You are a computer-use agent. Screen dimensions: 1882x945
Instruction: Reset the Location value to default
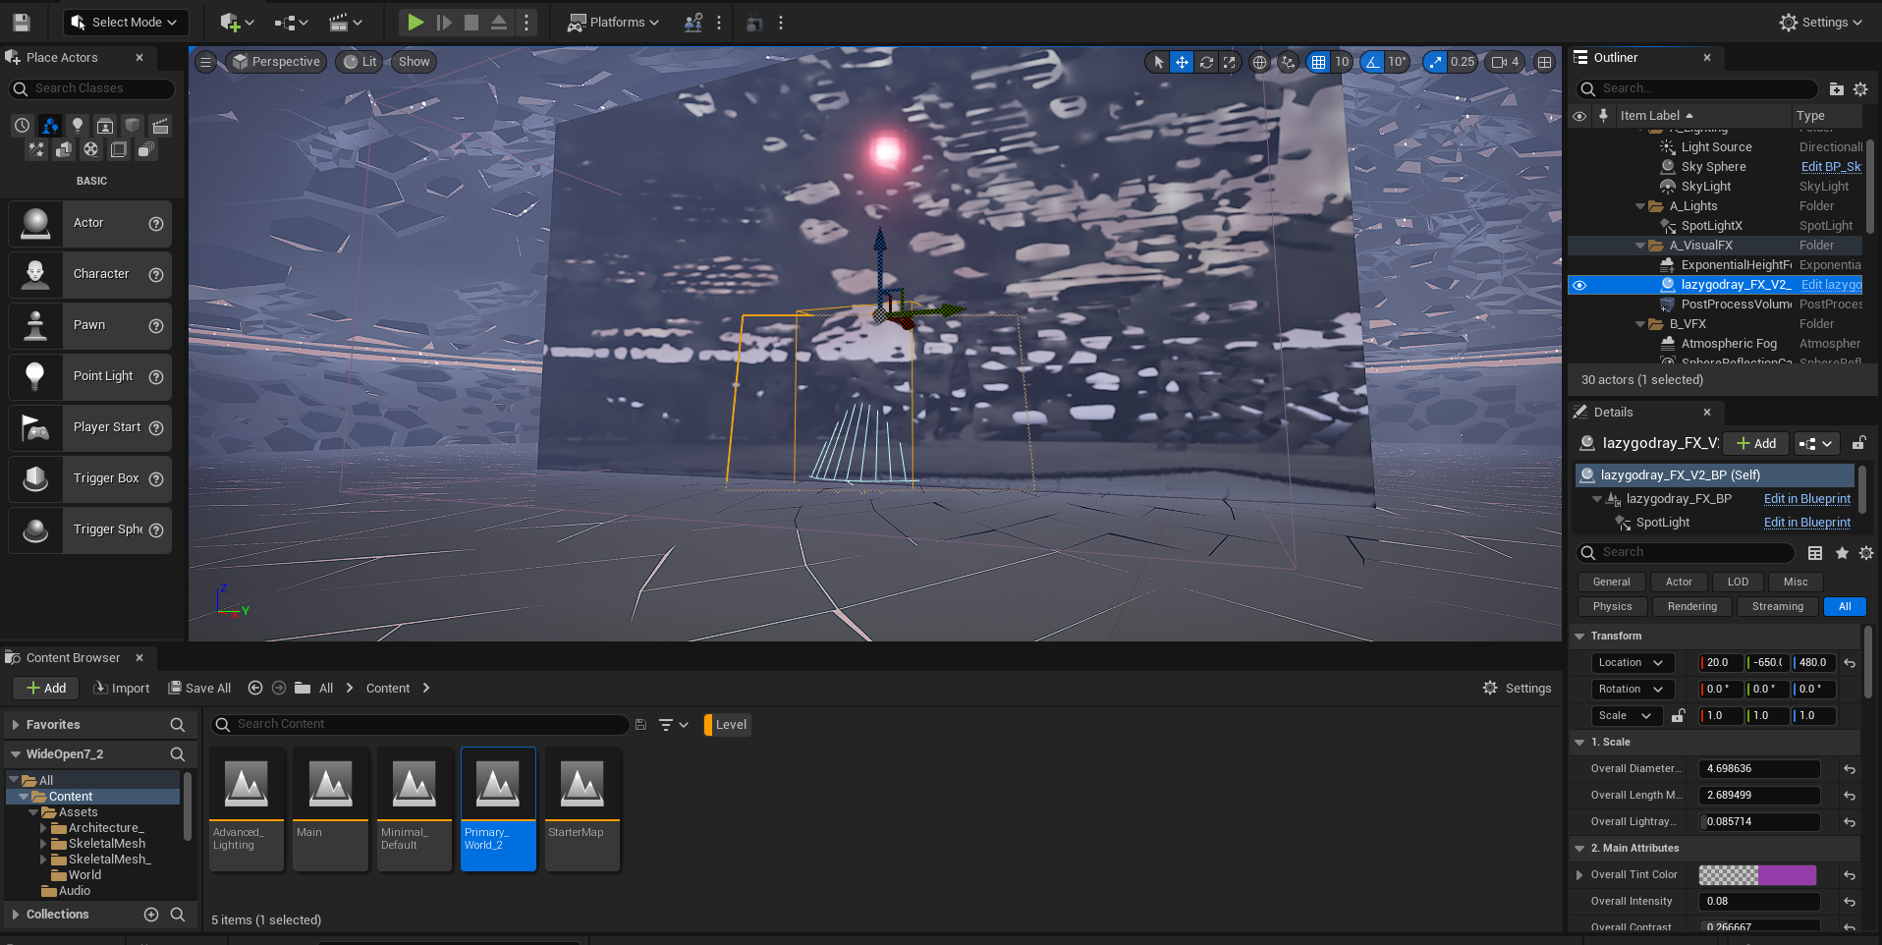coord(1850,663)
